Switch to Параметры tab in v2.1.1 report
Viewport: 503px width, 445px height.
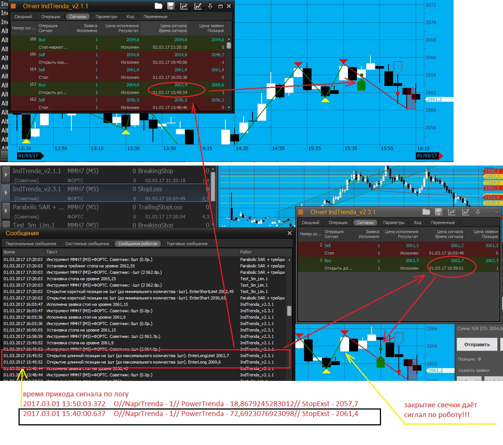click(106, 17)
